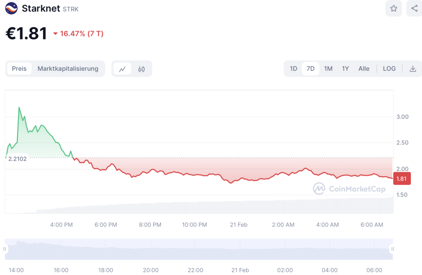Click the 16.47% (7 T) change indicator

(82, 34)
